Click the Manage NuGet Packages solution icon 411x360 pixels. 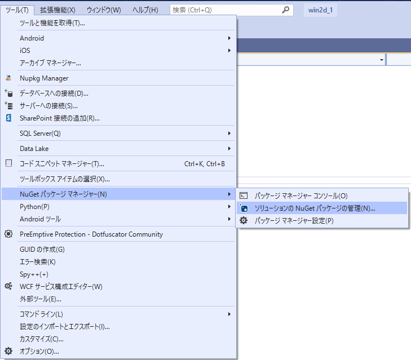244,208
